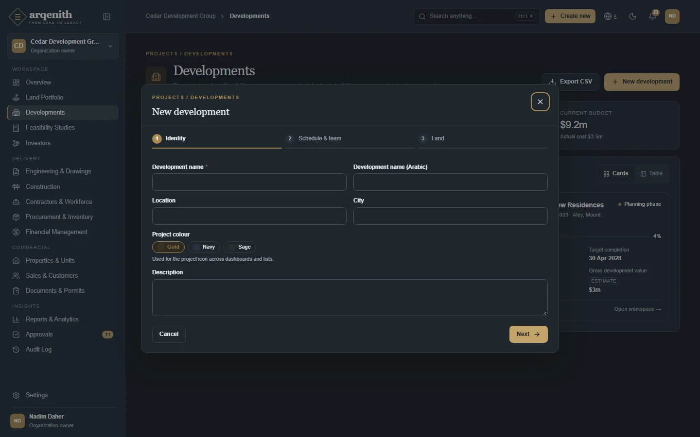Click the Procurement & Inventory icon
This screenshot has width=700, height=437.
click(x=16, y=217)
